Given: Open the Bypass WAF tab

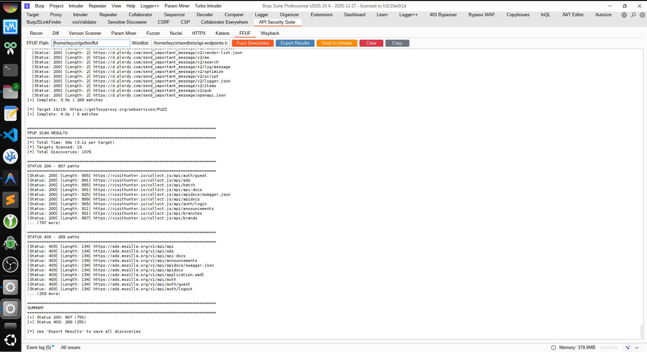Looking at the screenshot, I should pos(482,15).
